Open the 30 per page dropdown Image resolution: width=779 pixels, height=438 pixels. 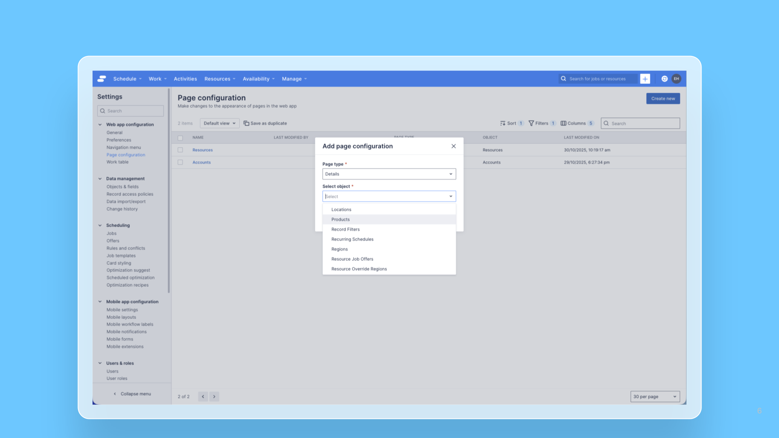pyautogui.click(x=655, y=397)
